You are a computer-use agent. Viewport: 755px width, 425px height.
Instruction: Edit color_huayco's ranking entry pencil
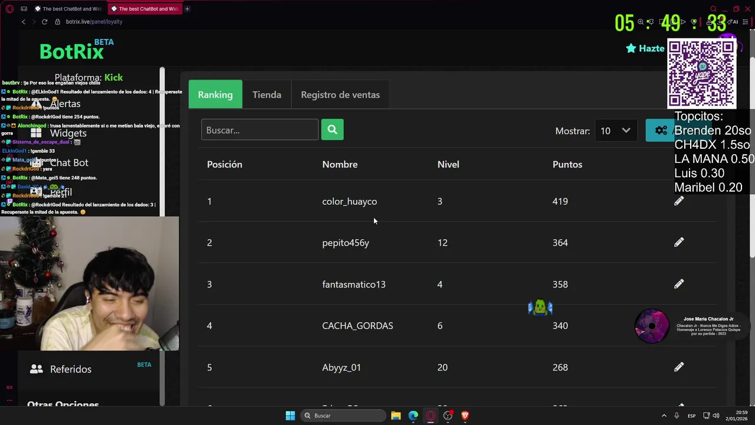tap(679, 201)
